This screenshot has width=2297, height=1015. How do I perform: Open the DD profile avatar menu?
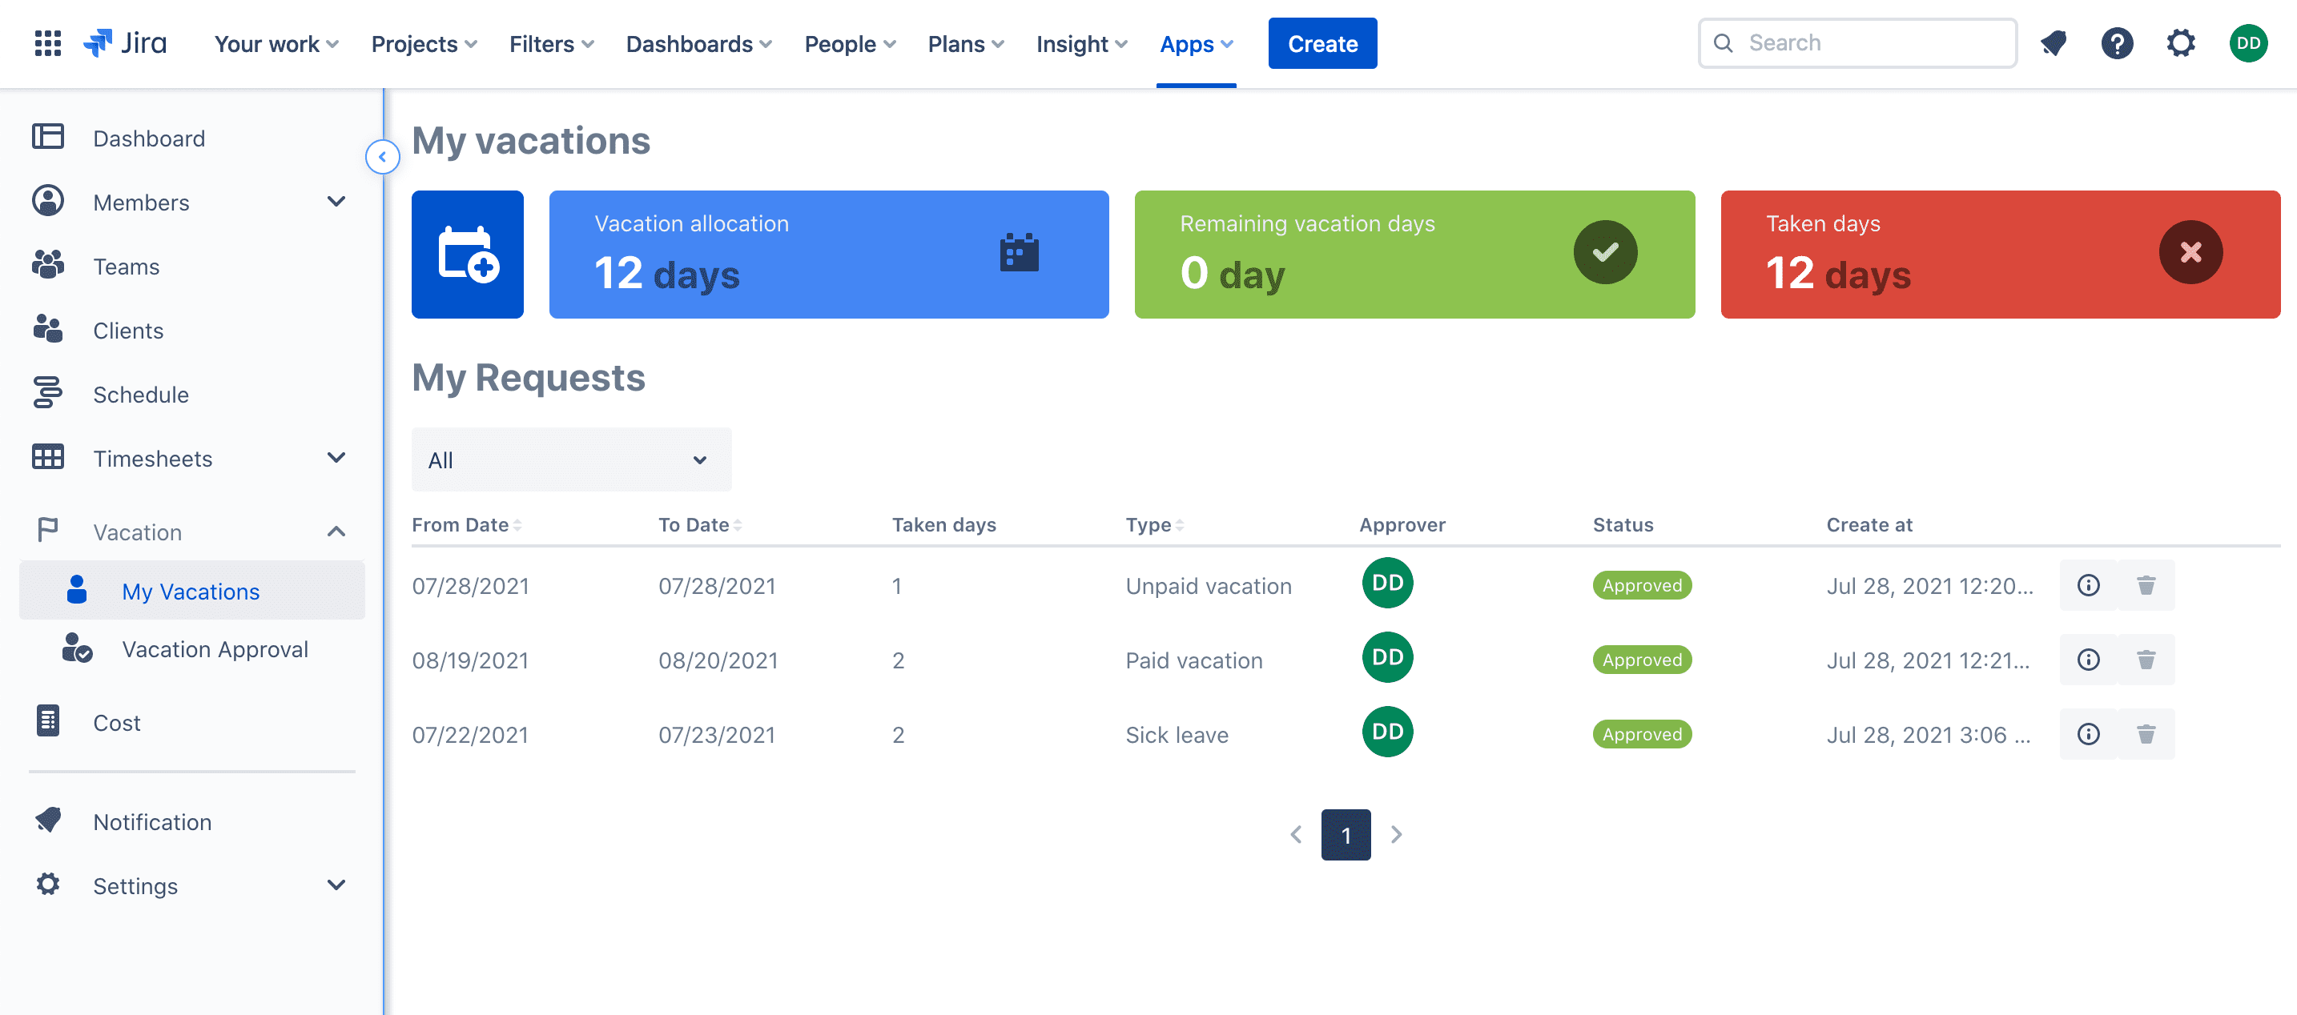pyautogui.click(x=2248, y=42)
